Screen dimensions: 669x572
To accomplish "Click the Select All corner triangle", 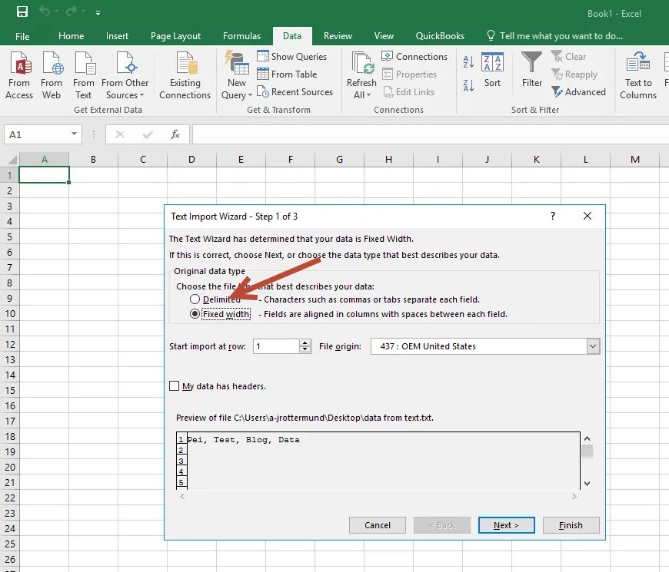I will tap(12, 160).
